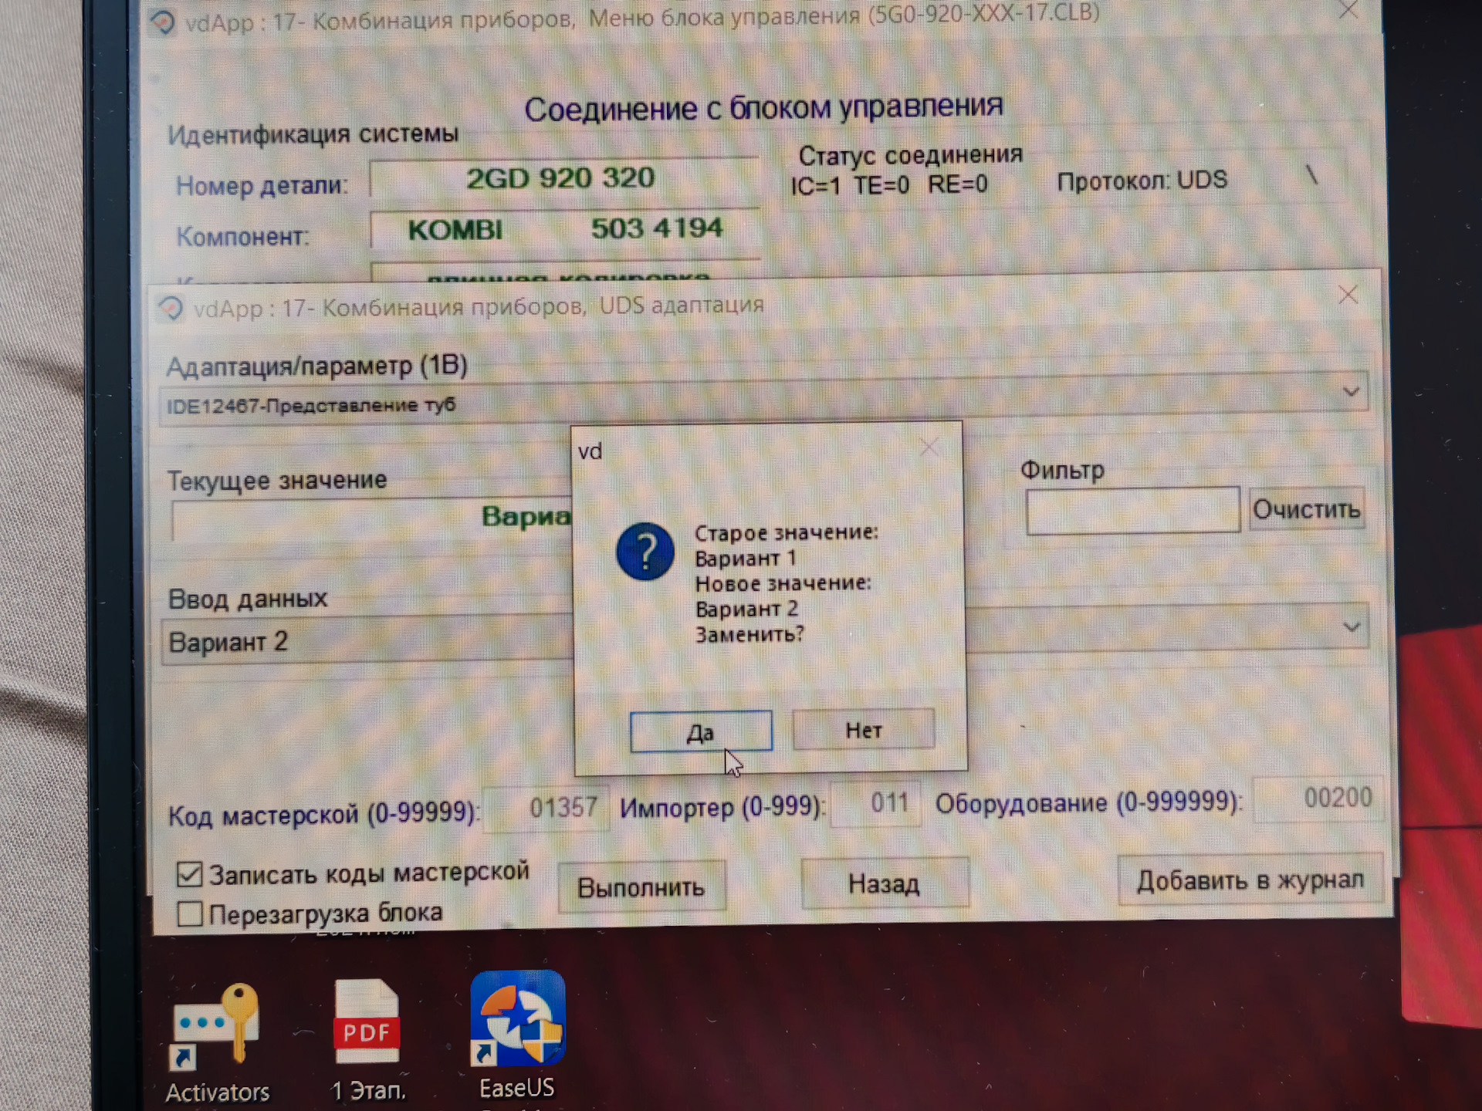The height and width of the screenshot is (1111, 1482).
Task: Click the Код мастерской field 01357
Action: point(546,808)
